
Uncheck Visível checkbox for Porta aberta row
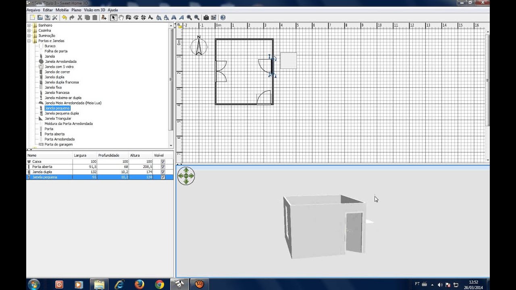(x=163, y=167)
